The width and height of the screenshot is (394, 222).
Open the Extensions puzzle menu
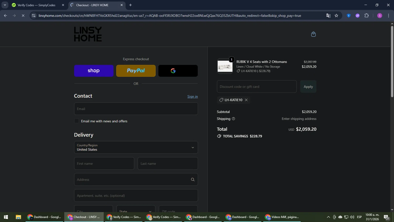point(367,16)
